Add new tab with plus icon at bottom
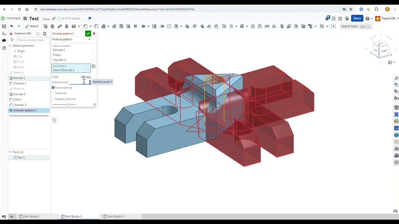Image resolution: width=399 pixels, height=224 pixels. tap(12, 217)
